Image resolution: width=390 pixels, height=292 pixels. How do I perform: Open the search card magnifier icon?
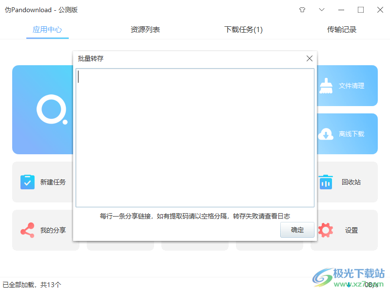pos(52,109)
